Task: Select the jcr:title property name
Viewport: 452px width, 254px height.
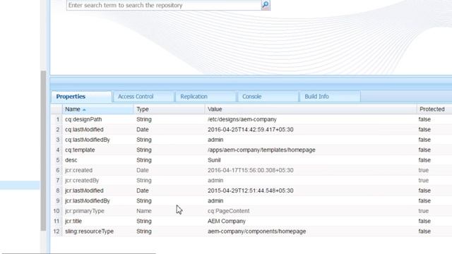Action: [x=73, y=221]
